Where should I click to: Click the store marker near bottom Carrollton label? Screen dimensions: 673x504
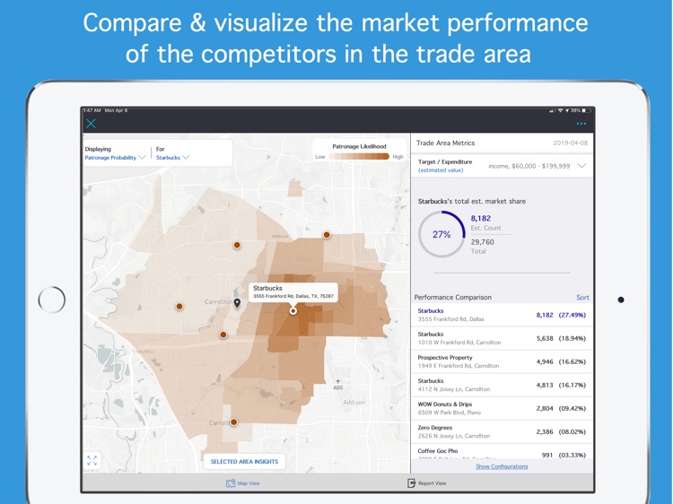[x=233, y=422]
